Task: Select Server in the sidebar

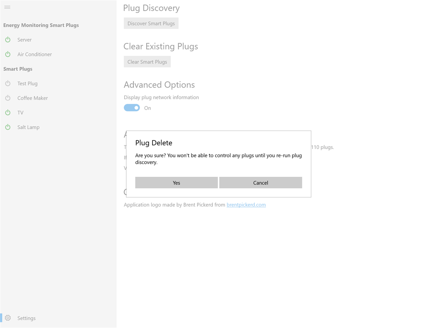Action: tap(25, 40)
